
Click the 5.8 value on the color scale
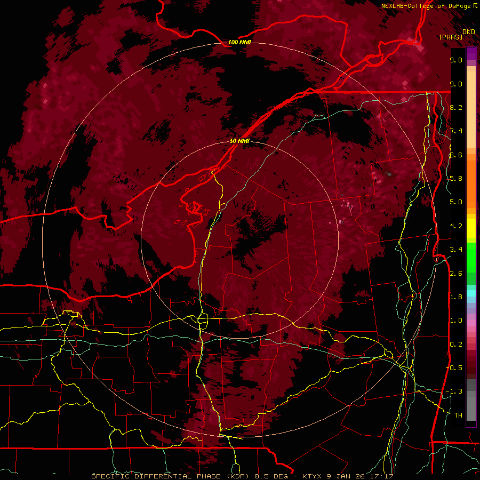tap(456, 179)
